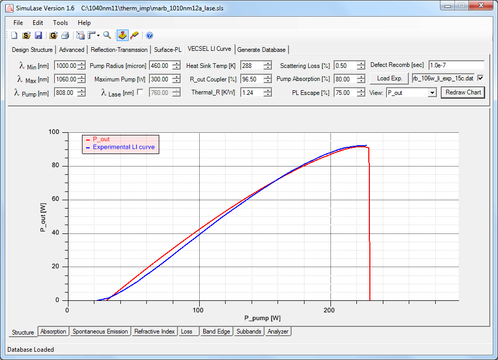The image size is (498, 360).
Task: Click the New file toolbar icon
Action: coord(15,35)
